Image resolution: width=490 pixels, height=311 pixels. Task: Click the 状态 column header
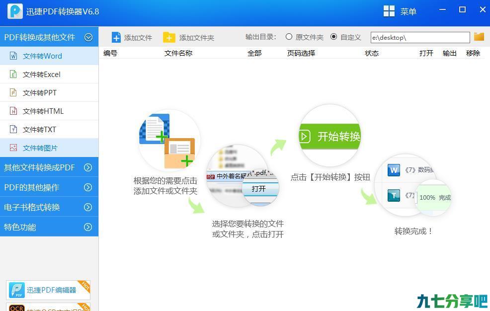(372, 53)
